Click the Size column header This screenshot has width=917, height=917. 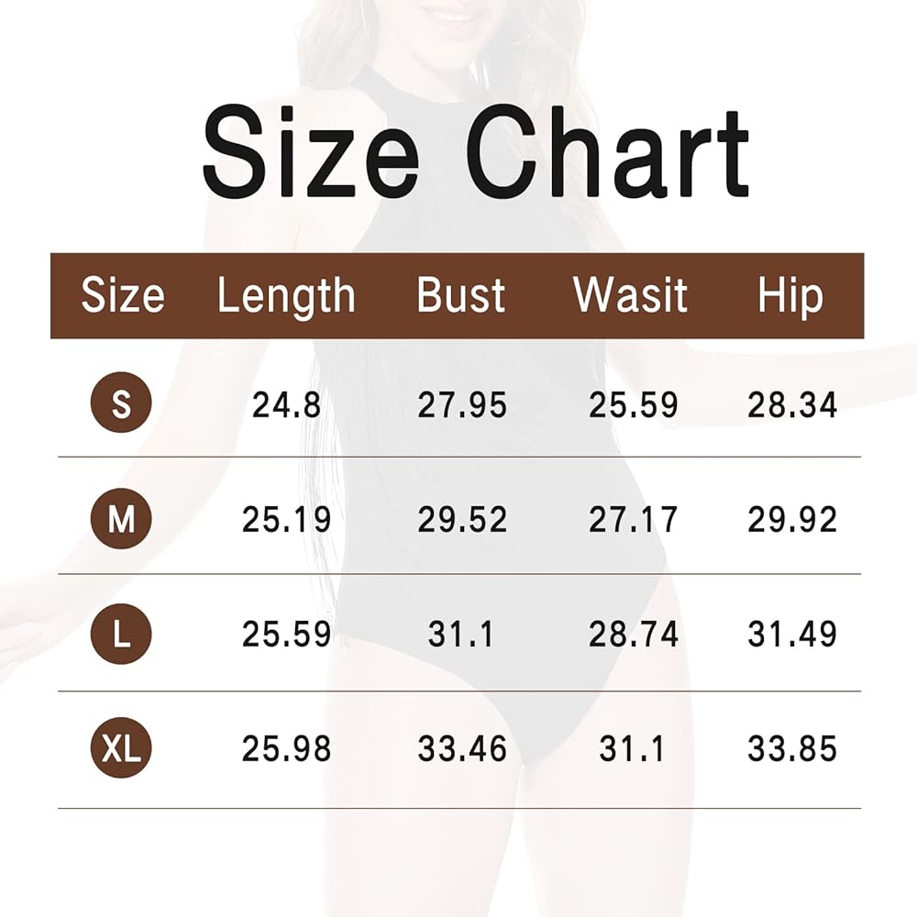pos(123,295)
